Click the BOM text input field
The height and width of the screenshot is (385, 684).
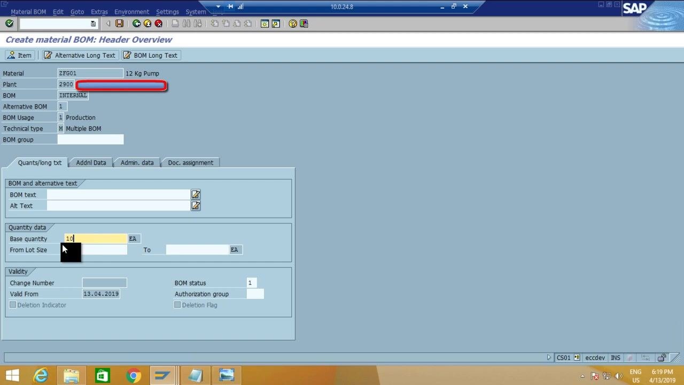tap(118, 195)
